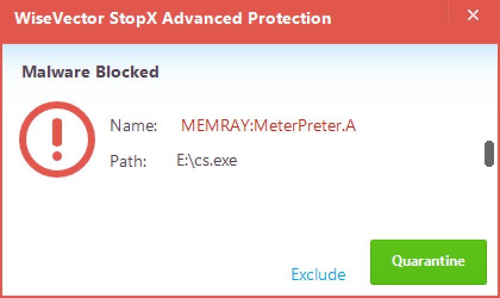Viewport: 500px width, 298px height.
Task: Add cs.exe to exclusions via Exclude
Action: click(x=318, y=274)
